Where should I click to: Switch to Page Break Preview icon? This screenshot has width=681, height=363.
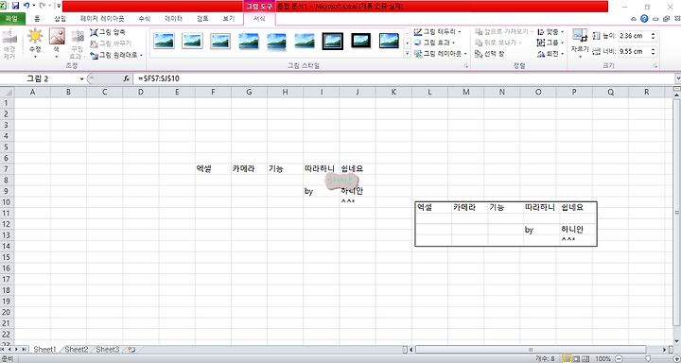[x=585, y=359]
